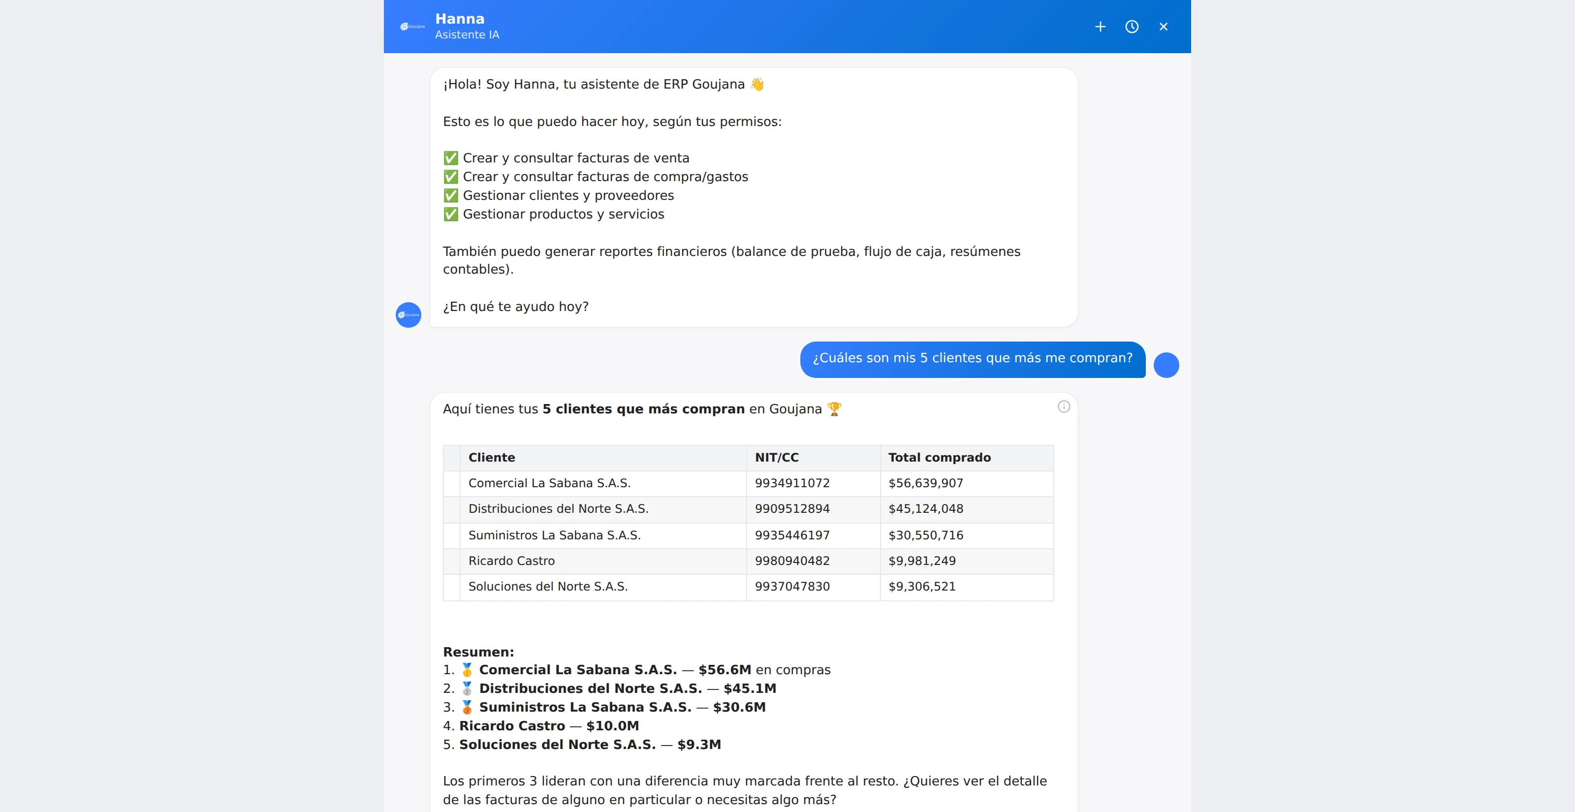
Task: Click 'Gestionar productos y servicios' line
Action: [x=553, y=215]
